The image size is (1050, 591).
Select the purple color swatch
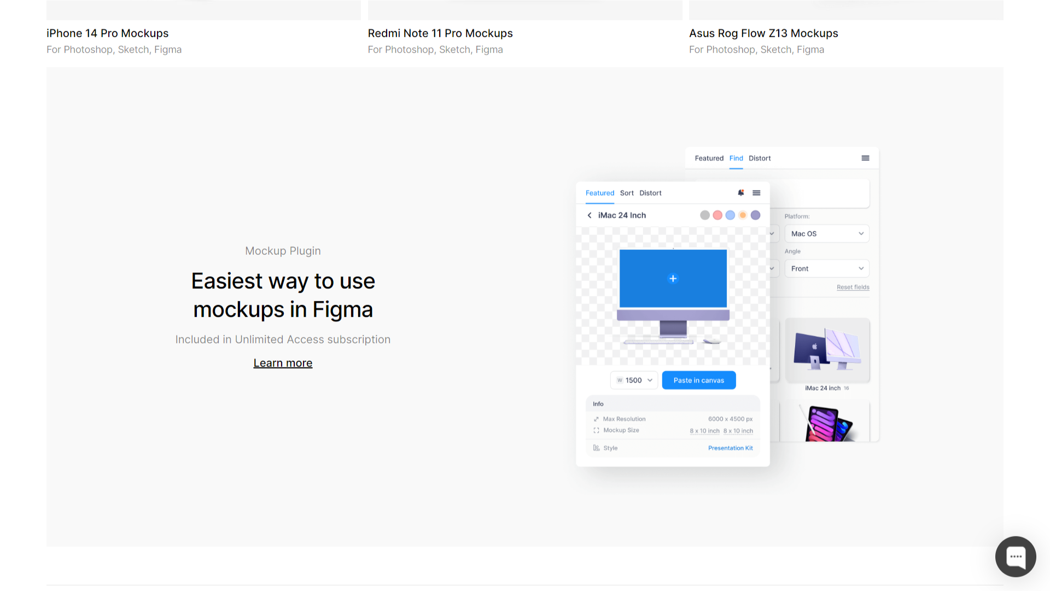click(755, 215)
